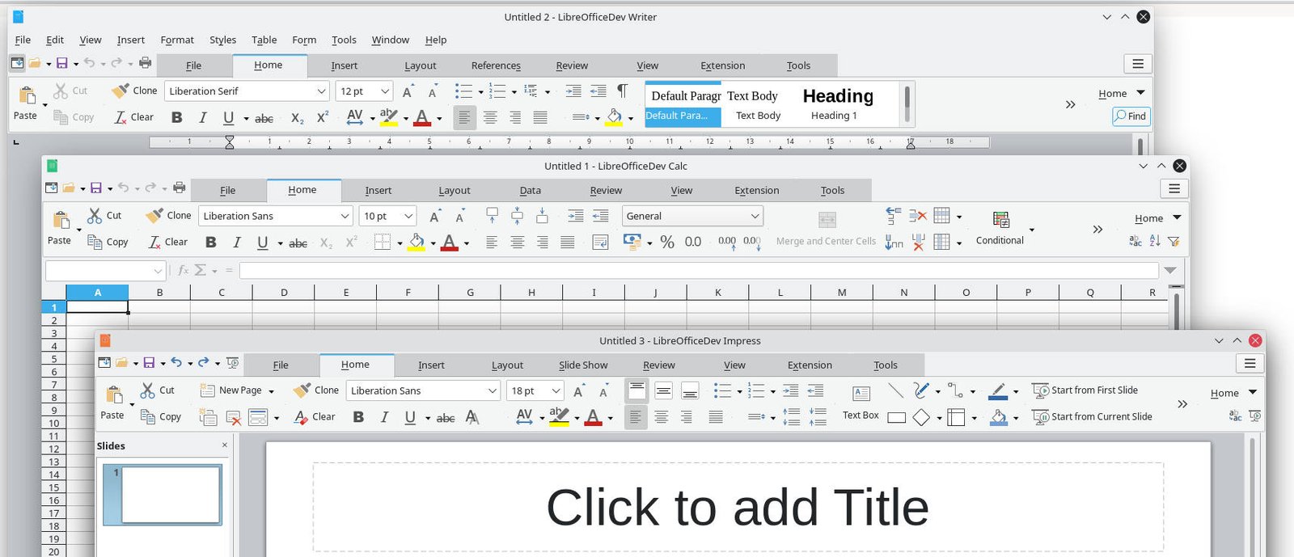Viewport: 1294px width, 557px height.
Task: Toggle Bold in Impress toolbar
Action: [x=358, y=417]
